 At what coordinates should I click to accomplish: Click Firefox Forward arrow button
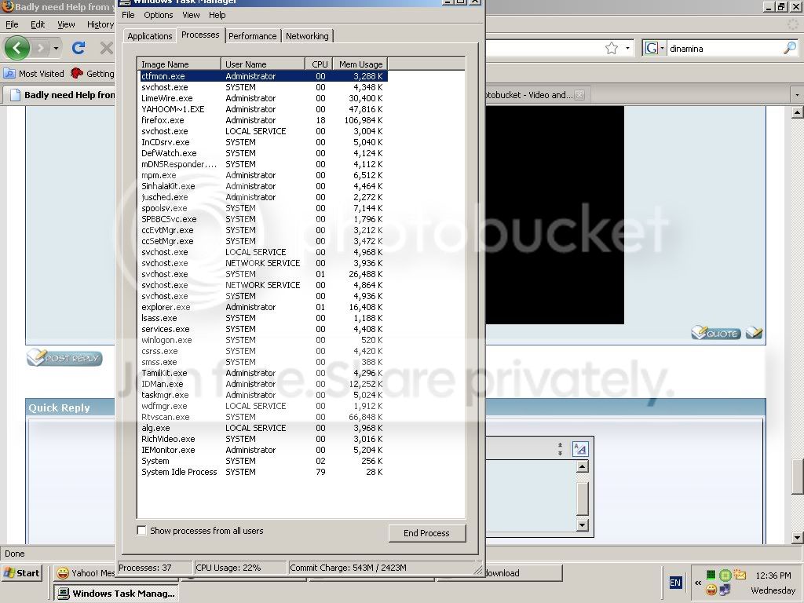tap(41, 49)
